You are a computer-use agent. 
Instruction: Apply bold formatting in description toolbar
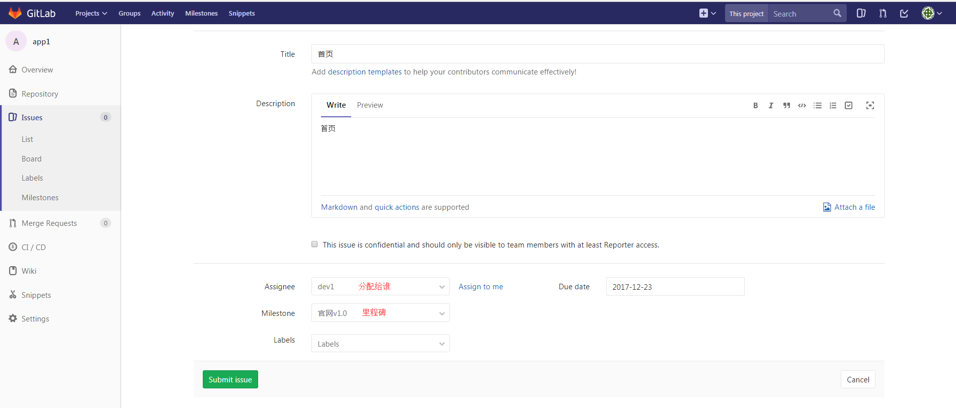755,105
